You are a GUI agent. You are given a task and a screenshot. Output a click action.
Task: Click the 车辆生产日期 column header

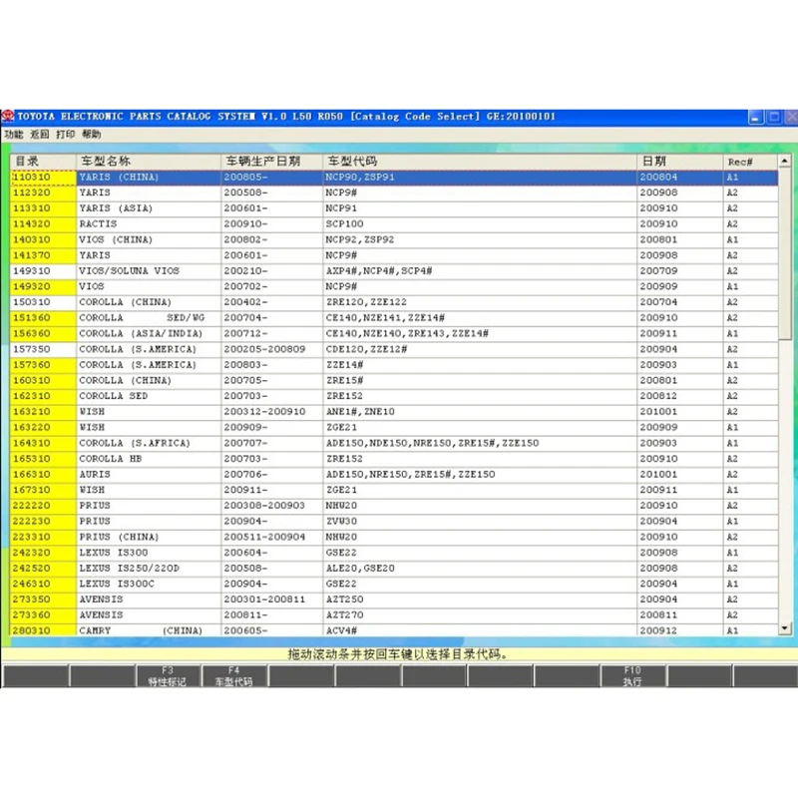click(x=271, y=162)
